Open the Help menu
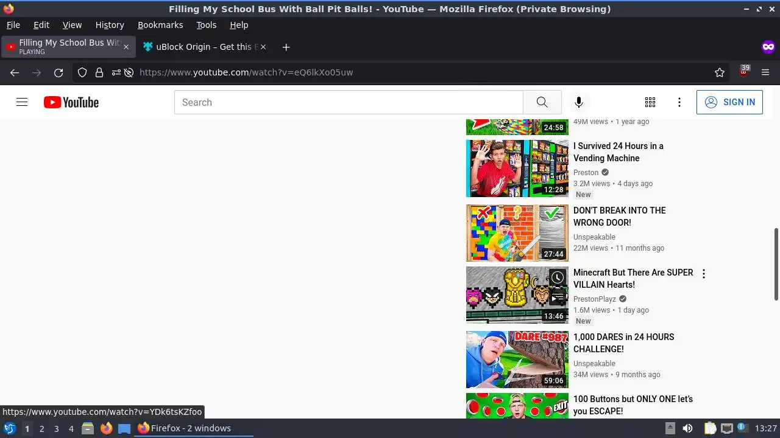This screenshot has height=438, width=780. 239,25
